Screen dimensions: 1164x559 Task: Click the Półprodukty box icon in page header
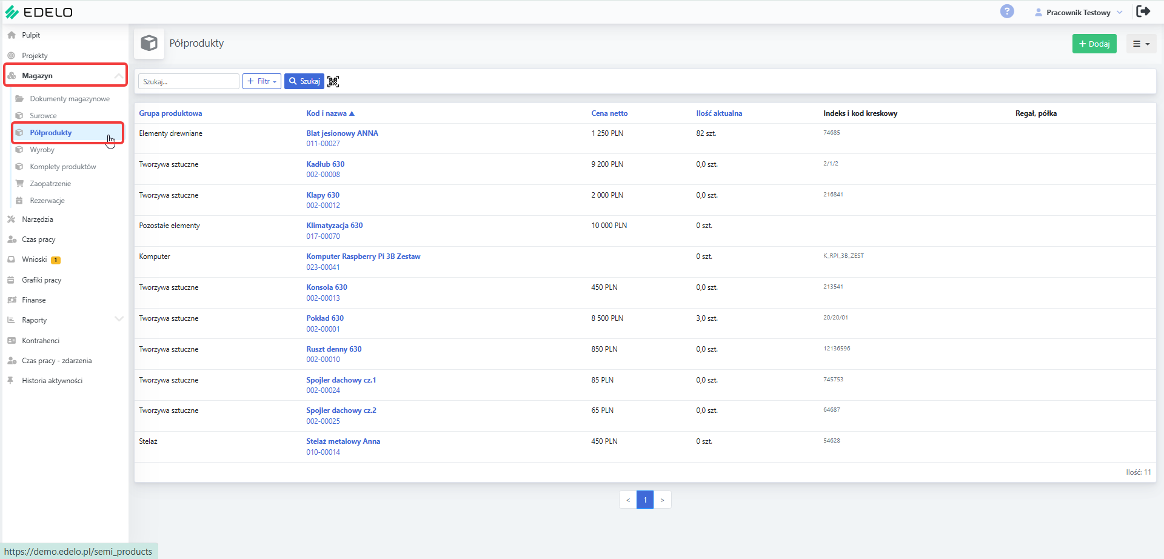pyautogui.click(x=149, y=43)
